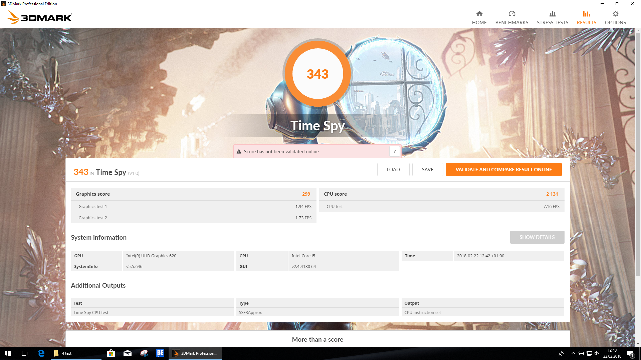Open Microsoft Edge from taskbar
The height and width of the screenshot is (360, 641).
(41, 353)
